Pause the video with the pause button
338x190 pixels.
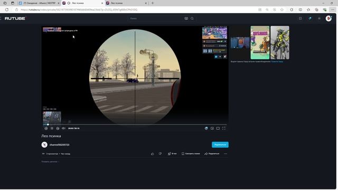(x=52, y=128)
